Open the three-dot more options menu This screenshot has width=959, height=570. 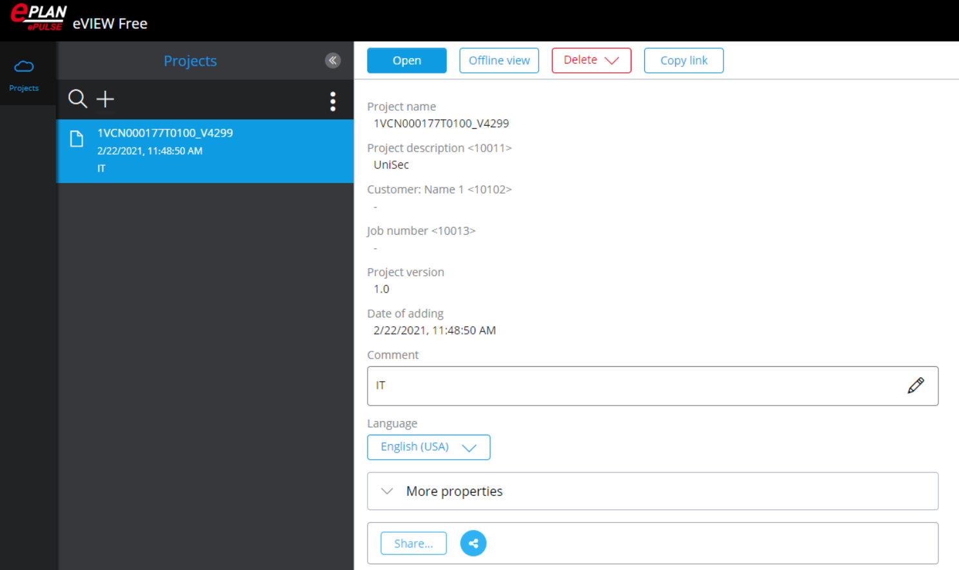(333, 101)
